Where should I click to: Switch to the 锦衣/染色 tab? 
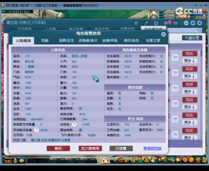coord(131,41)
